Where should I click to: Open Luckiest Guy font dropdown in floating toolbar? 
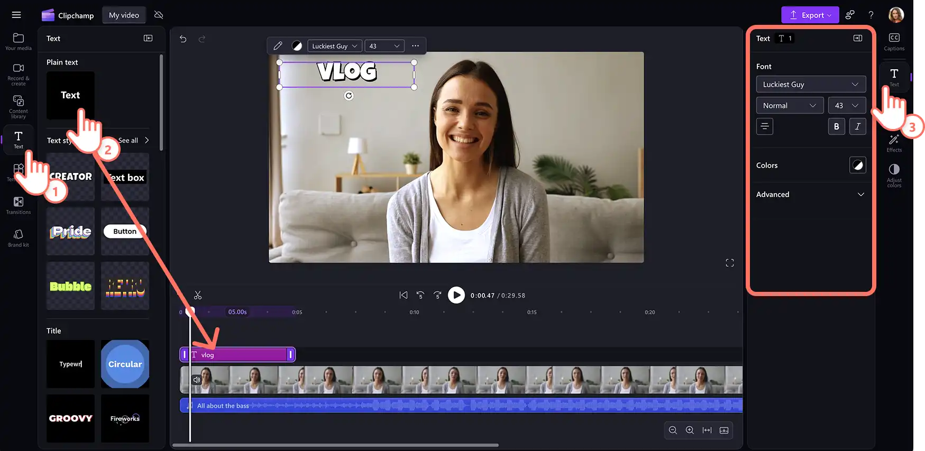tap(335, 46)
